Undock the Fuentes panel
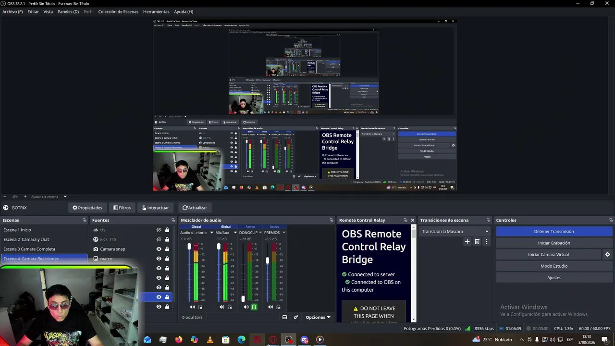The height and width of the screenshot is (346, 615). [x=173, y=220]
